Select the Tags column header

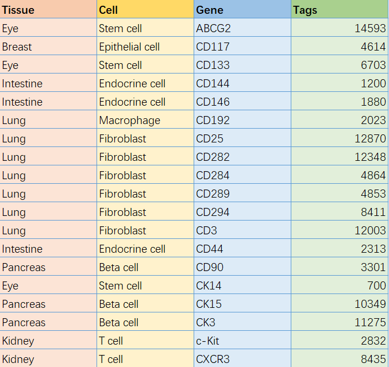click(340, 9)
